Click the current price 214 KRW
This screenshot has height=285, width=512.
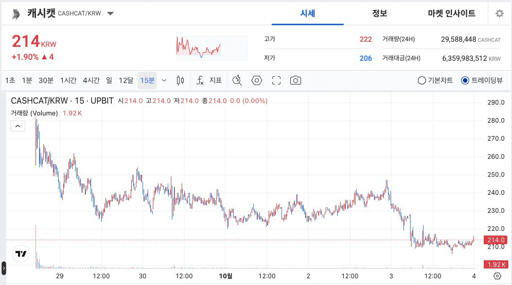34,42
